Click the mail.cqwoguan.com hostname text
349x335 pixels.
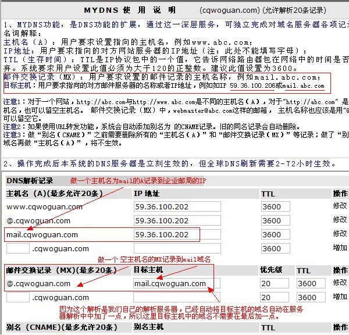click(42, 235)
